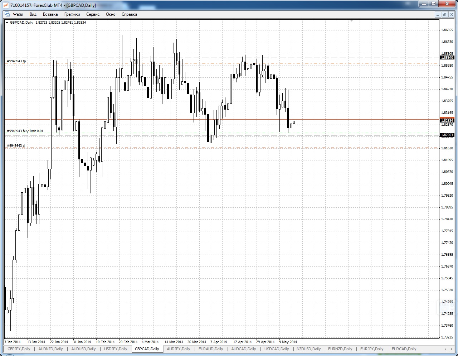This screenshot has height=356, width=458.
Task: Select the #9949943 buy limit 0.01 label
Action: coord(25,131)
